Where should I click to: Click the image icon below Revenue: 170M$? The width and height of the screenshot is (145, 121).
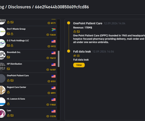pyautogui.click(x=78, y=32)
